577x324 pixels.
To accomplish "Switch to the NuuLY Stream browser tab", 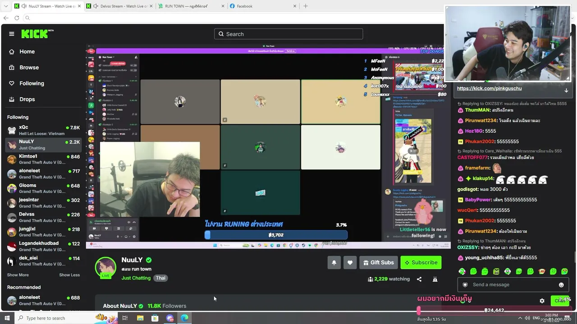I will pos(47,6).
